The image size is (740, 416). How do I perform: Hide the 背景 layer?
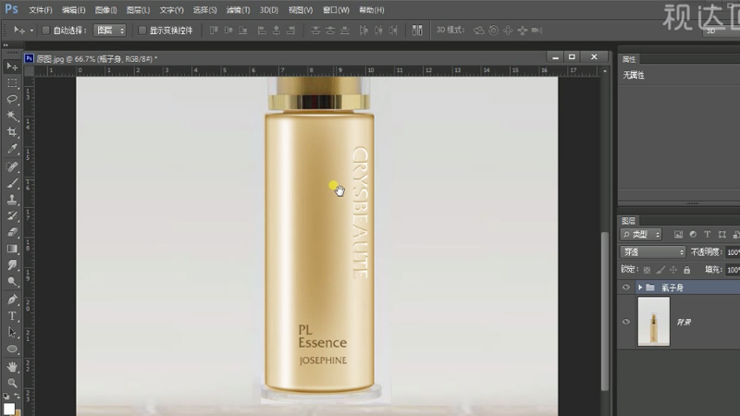[x=626, y=322]
